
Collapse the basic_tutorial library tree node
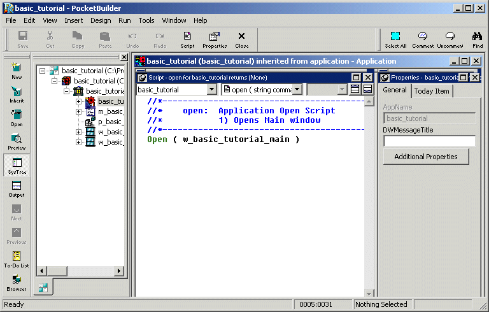[66, 92]
